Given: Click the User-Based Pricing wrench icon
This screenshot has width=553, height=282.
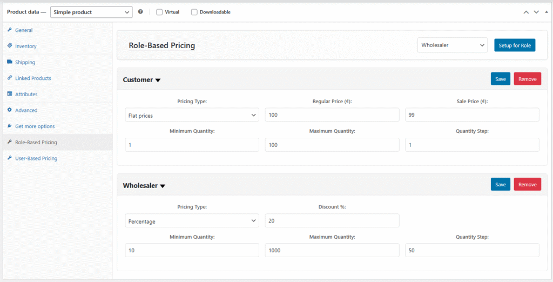Looking at the screenshot, I should click(10, 158).
